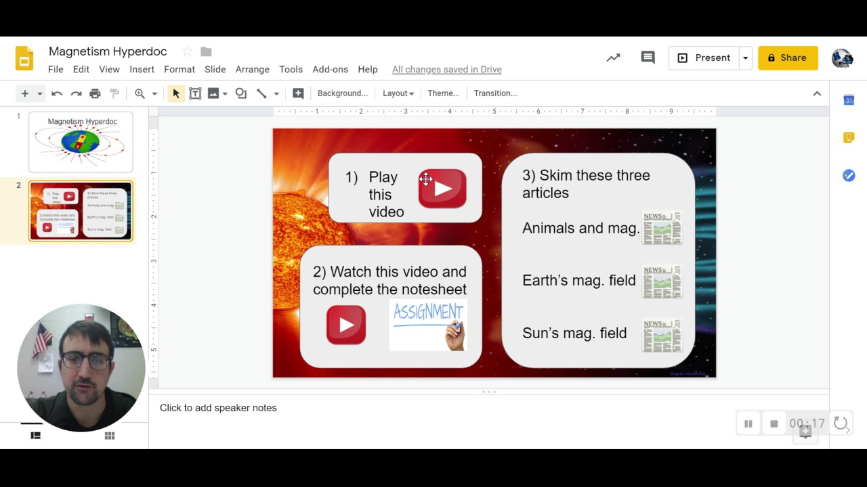The width and height of the screenshot is (867, 487).
Task: Open the Arrange menu
Action: 253,69
